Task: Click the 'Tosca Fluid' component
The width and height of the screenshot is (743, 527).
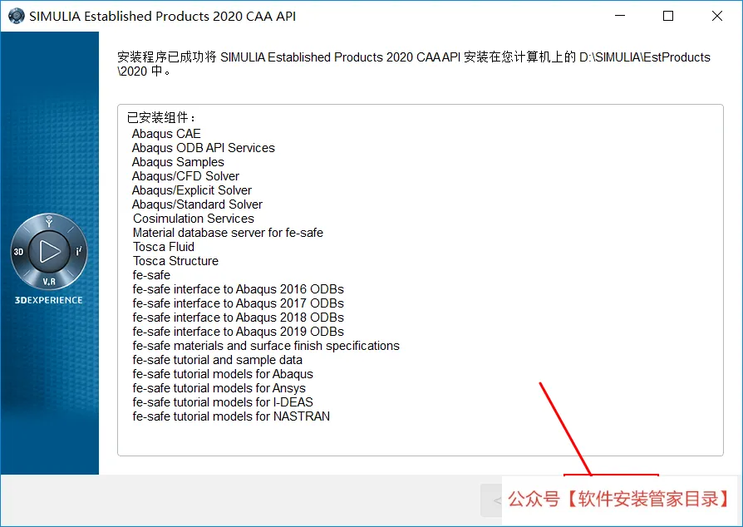Action: (164, 247)
